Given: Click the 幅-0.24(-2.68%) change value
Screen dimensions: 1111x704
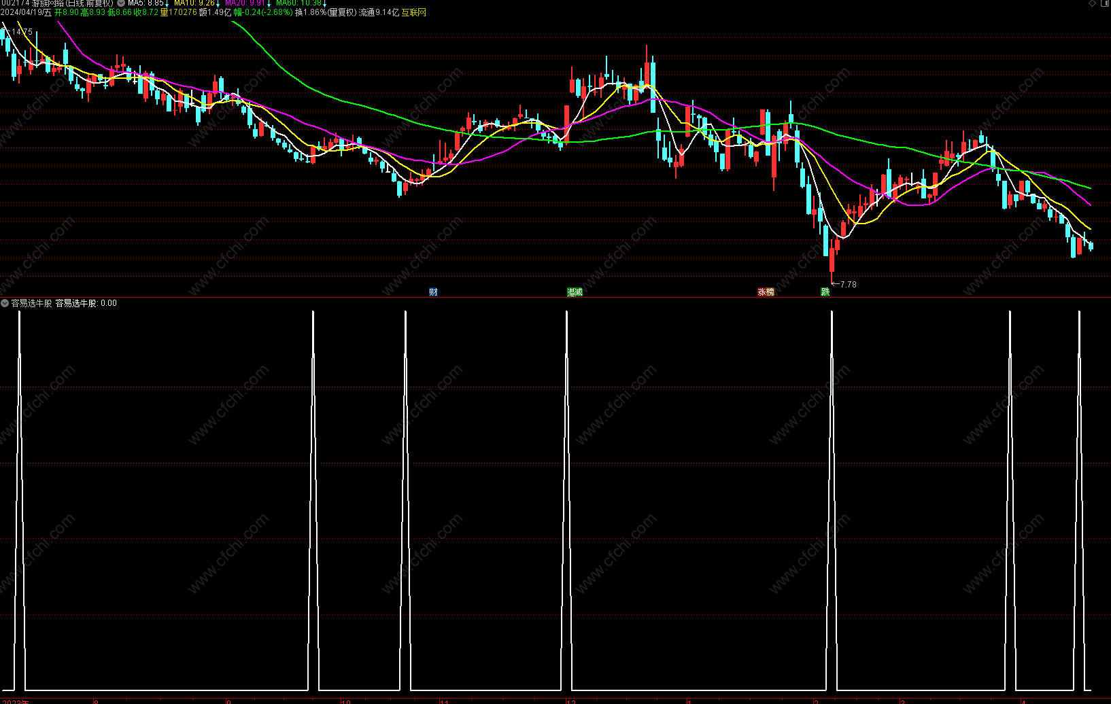Looking at the screenshot, I should point(263,12).
